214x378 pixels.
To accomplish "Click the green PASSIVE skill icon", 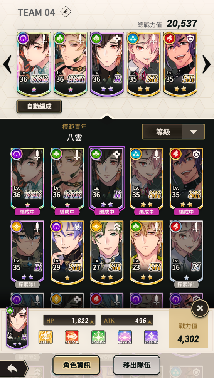I will (98, 337).
